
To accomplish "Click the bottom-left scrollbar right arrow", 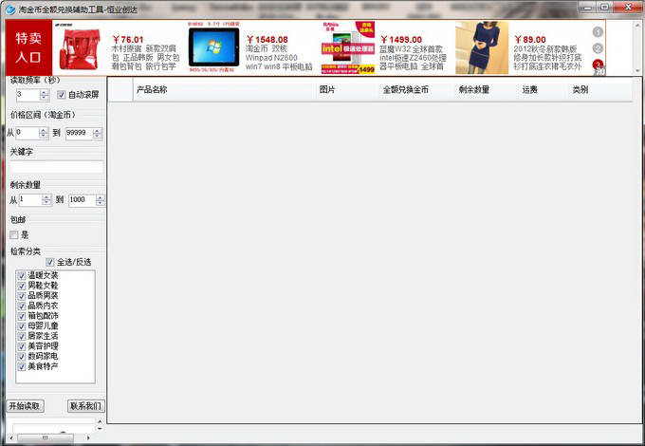I will pos(88,438).
